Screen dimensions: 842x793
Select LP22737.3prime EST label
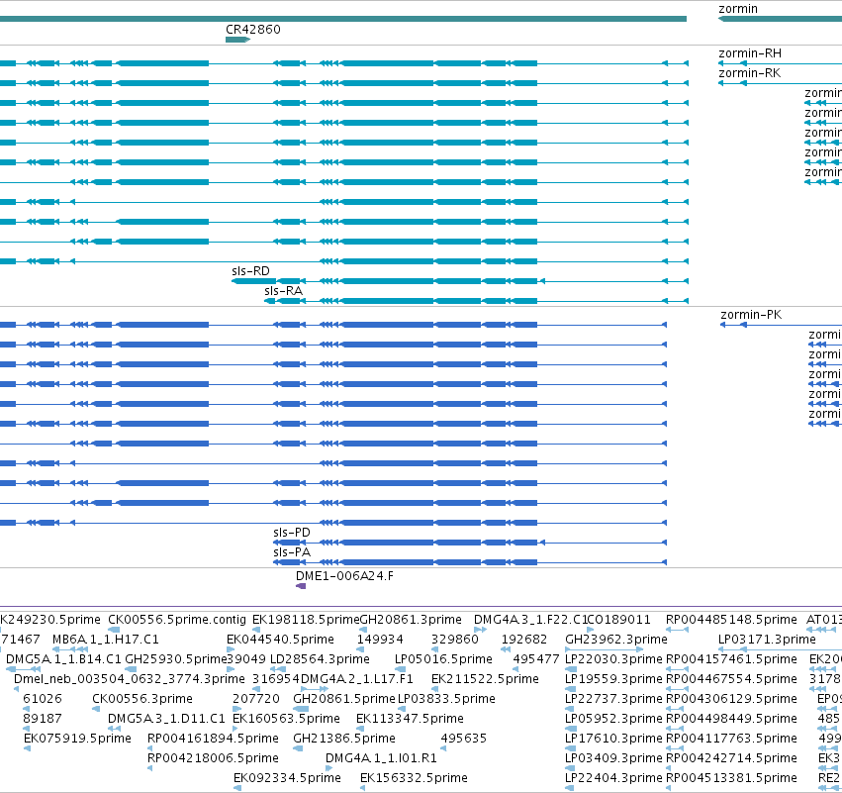613,699
